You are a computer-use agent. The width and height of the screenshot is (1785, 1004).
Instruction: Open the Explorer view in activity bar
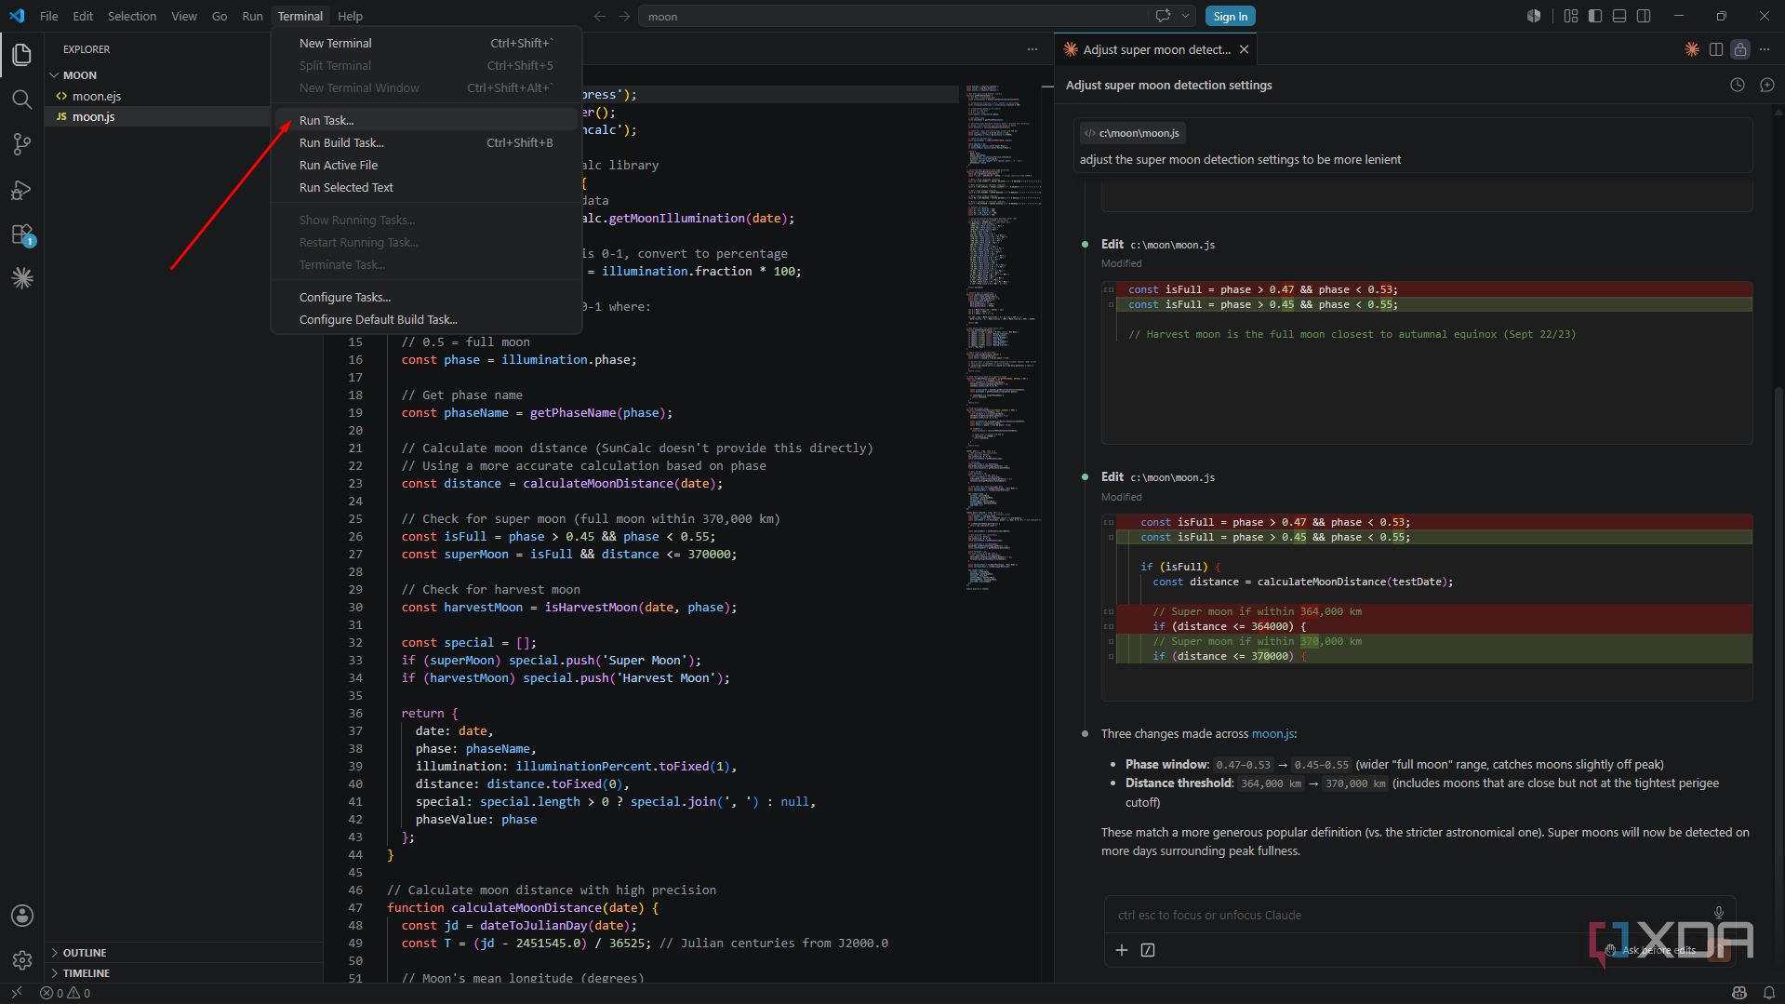(22, 55)
